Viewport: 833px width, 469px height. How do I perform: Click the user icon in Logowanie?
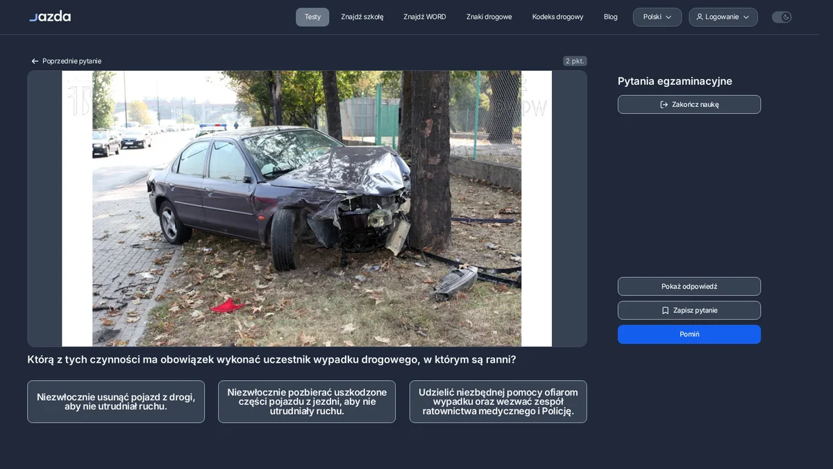point(700,17)
